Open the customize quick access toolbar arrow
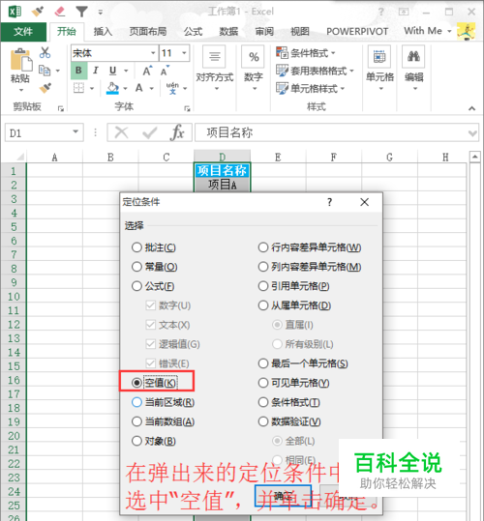The image size is (484, 521). (100, 13)
